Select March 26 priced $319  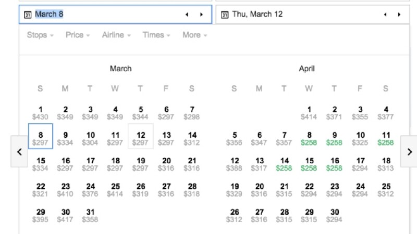[x=140, y=190]
